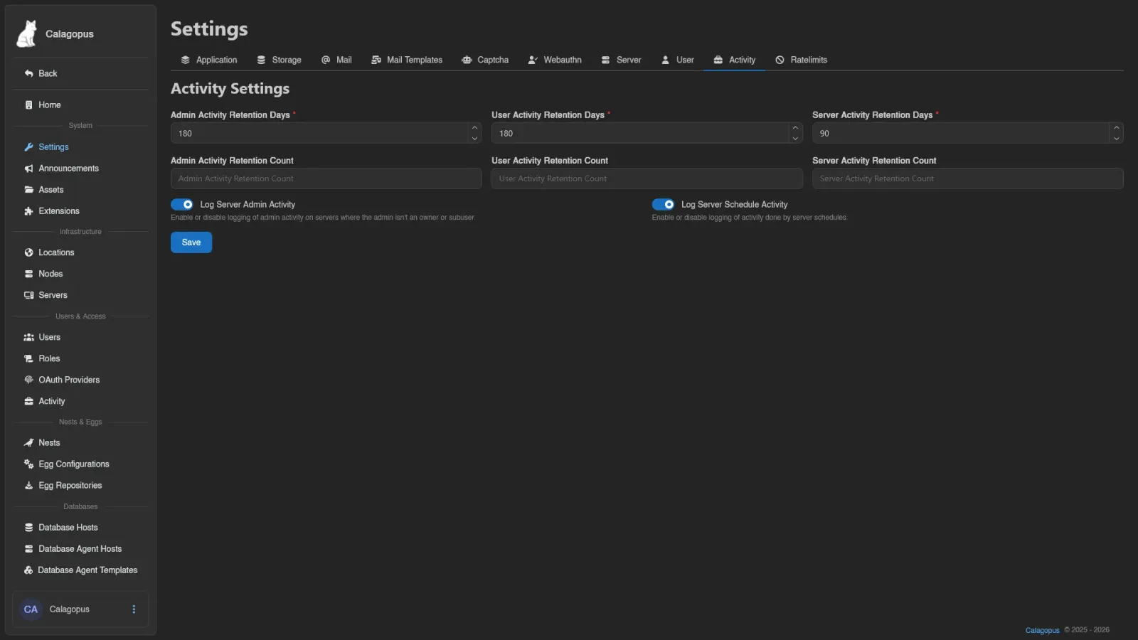1138x640 pixels.
Task: Click the Announcements megaphone icon
Action: 28,169
